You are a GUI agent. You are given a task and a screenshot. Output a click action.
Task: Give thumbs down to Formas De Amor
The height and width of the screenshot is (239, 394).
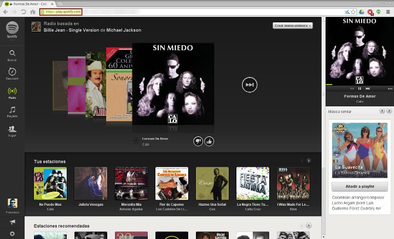198,141
